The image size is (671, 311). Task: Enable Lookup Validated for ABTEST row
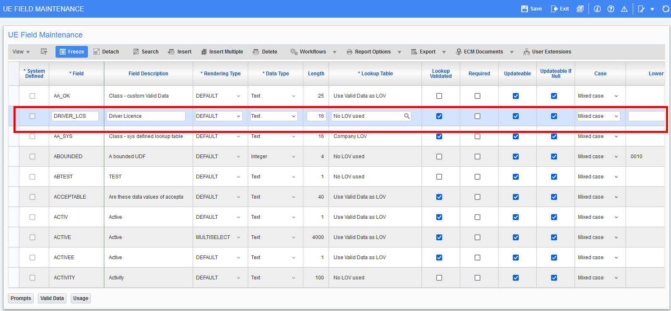tap(439, 177)
